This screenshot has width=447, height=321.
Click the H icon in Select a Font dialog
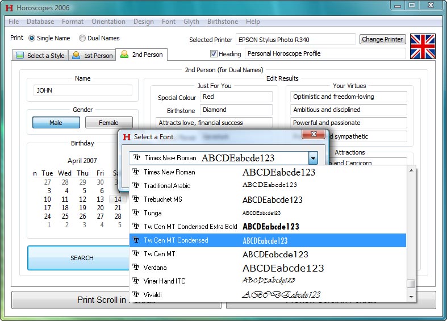[x=127, y=137]
